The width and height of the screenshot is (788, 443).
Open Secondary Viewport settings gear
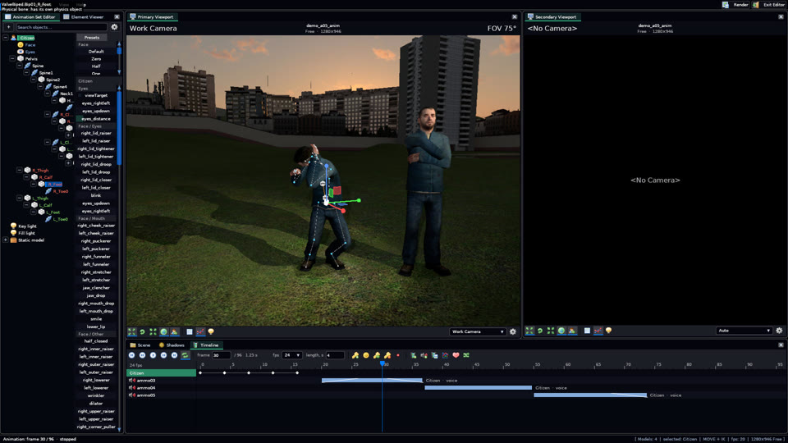coord(779,331)
